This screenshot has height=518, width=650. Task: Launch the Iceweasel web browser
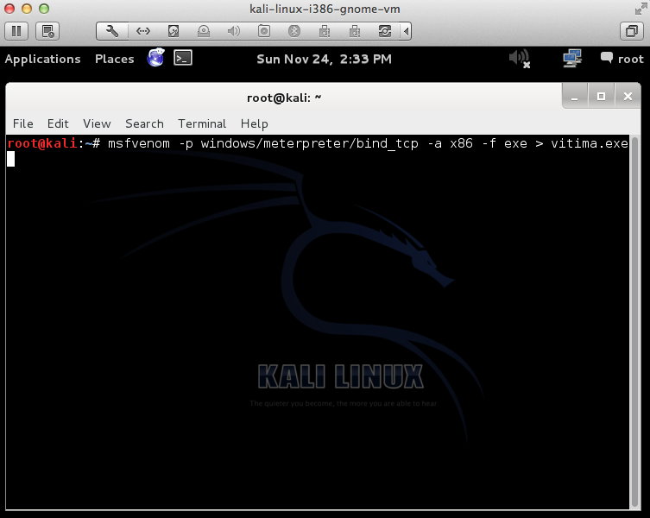[156, 58]
